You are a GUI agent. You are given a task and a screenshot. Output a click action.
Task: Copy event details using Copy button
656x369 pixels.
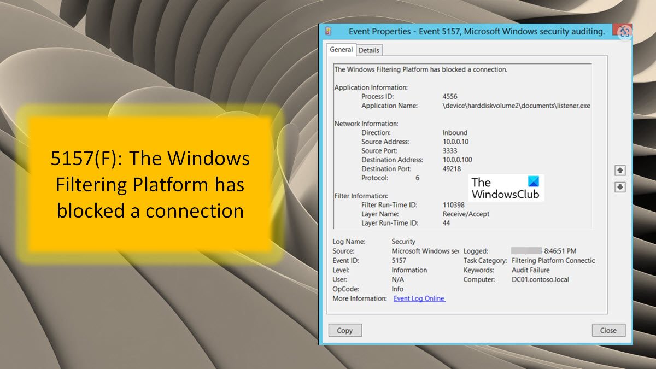[x=344, y=330]
